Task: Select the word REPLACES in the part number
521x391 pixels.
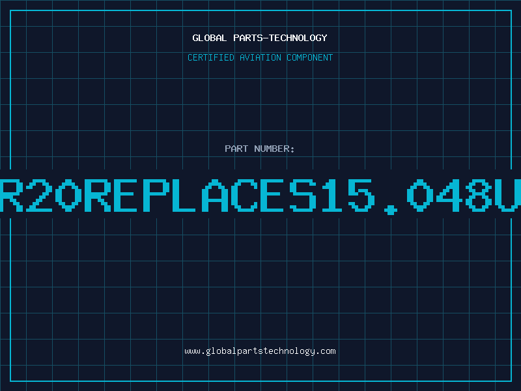Action: click(x=201, y=195)
